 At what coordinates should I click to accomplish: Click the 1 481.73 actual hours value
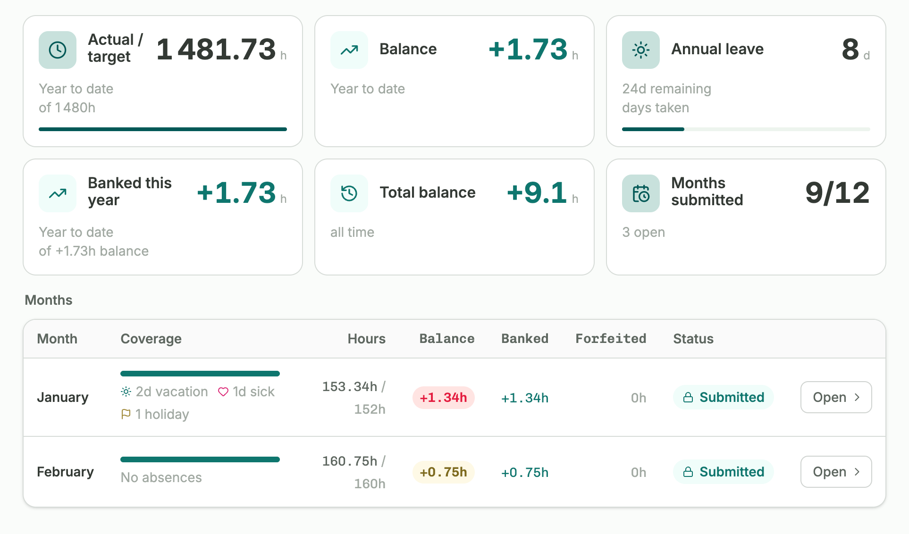216,49
